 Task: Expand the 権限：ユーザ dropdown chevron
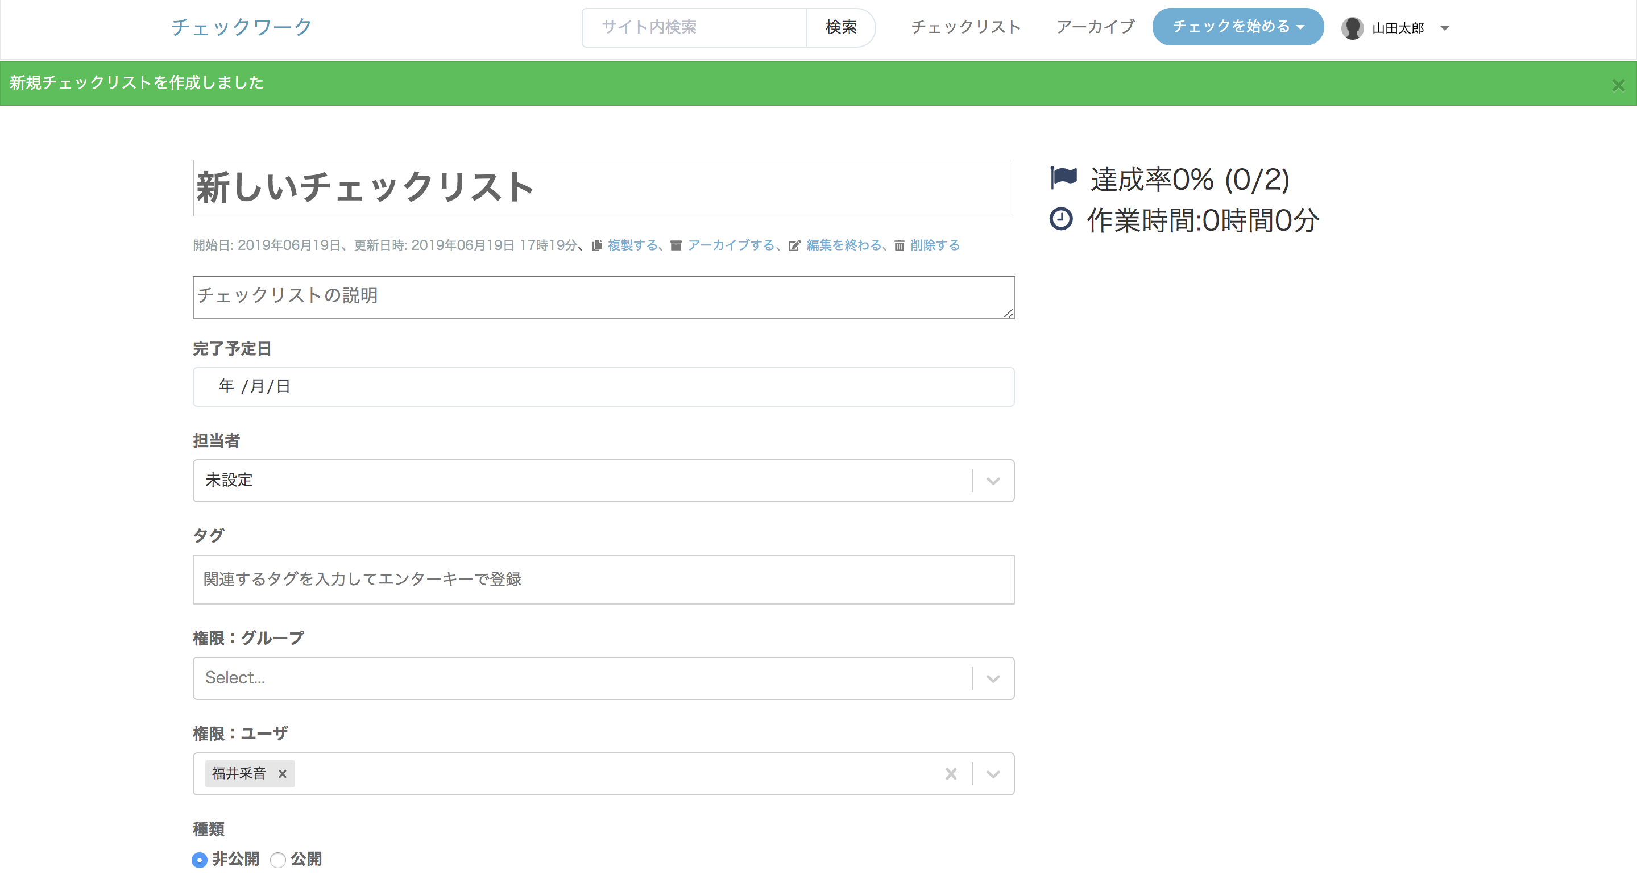click(993, 773)
